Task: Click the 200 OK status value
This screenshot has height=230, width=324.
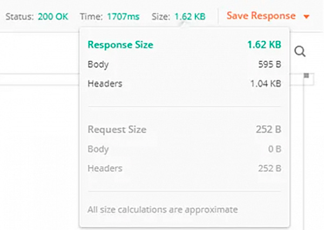Action: click(x=53, y=17)
